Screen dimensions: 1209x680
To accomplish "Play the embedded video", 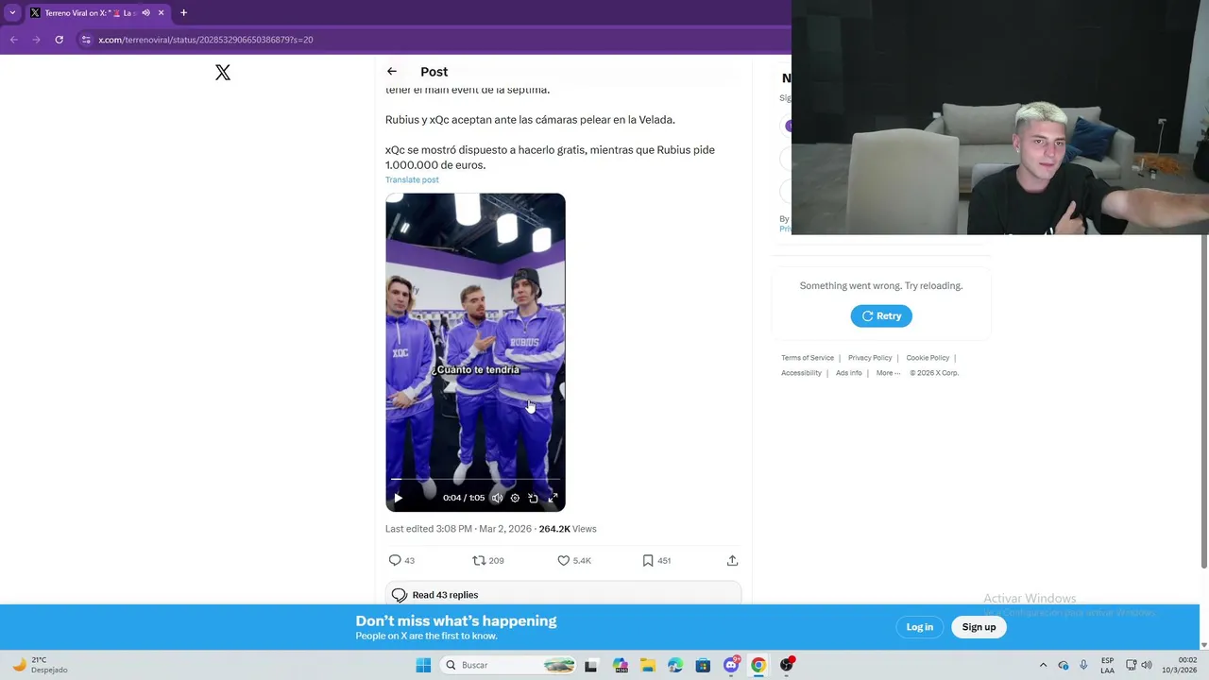I will 398,498.
